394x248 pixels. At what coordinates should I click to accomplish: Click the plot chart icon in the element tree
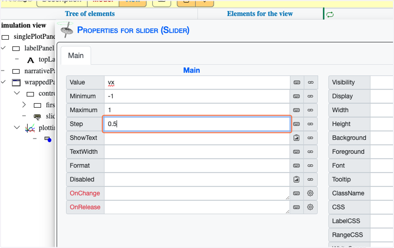point(30,128)
